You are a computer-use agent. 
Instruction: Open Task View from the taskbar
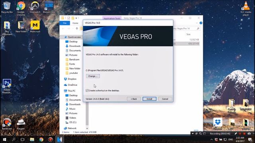click(x=23, y=139)
